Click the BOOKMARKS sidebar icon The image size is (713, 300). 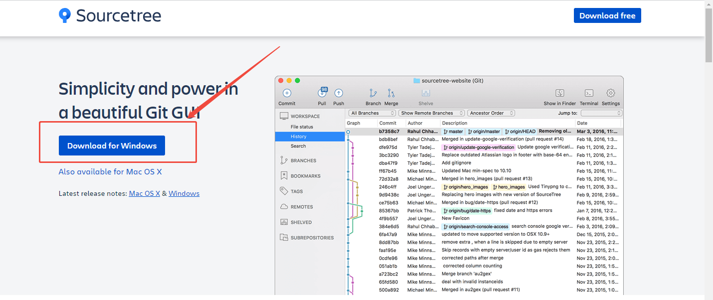284,176
